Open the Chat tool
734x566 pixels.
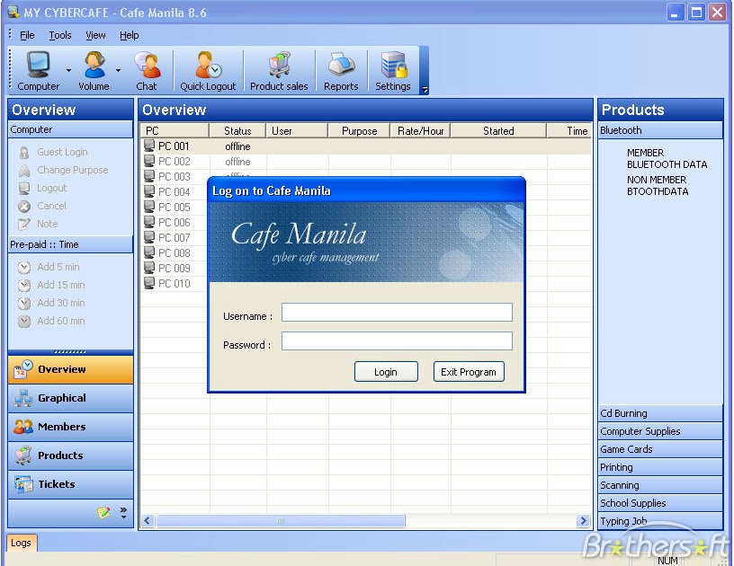click(147, 69)
